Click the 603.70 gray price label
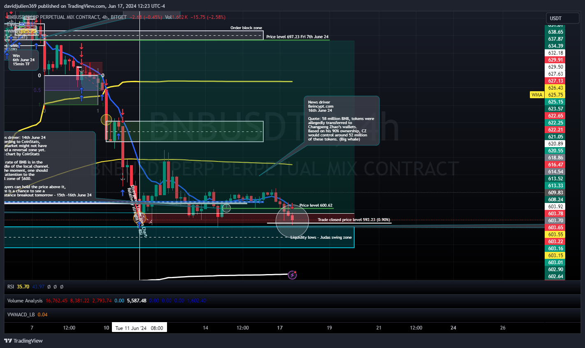585x348 pixels. pyautogui.click(x=555, y=221)
